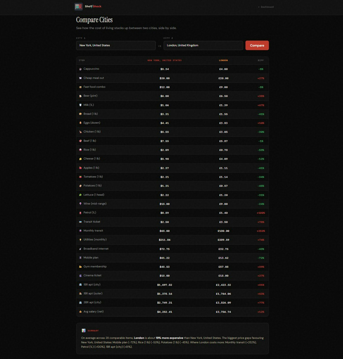Click the Beef (1 lb) icon
The height and width of the screenshot is (359, 343).
[x=80, y=141]
